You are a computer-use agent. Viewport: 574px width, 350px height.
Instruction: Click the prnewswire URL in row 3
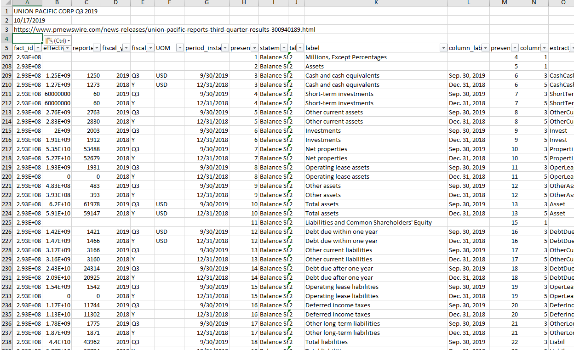pos(164,29)
